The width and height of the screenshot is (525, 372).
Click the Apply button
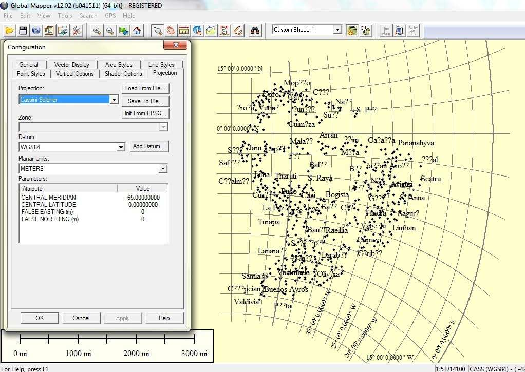tap(123, 318)
